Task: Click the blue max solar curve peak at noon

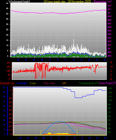Action: tap(59, 121)
